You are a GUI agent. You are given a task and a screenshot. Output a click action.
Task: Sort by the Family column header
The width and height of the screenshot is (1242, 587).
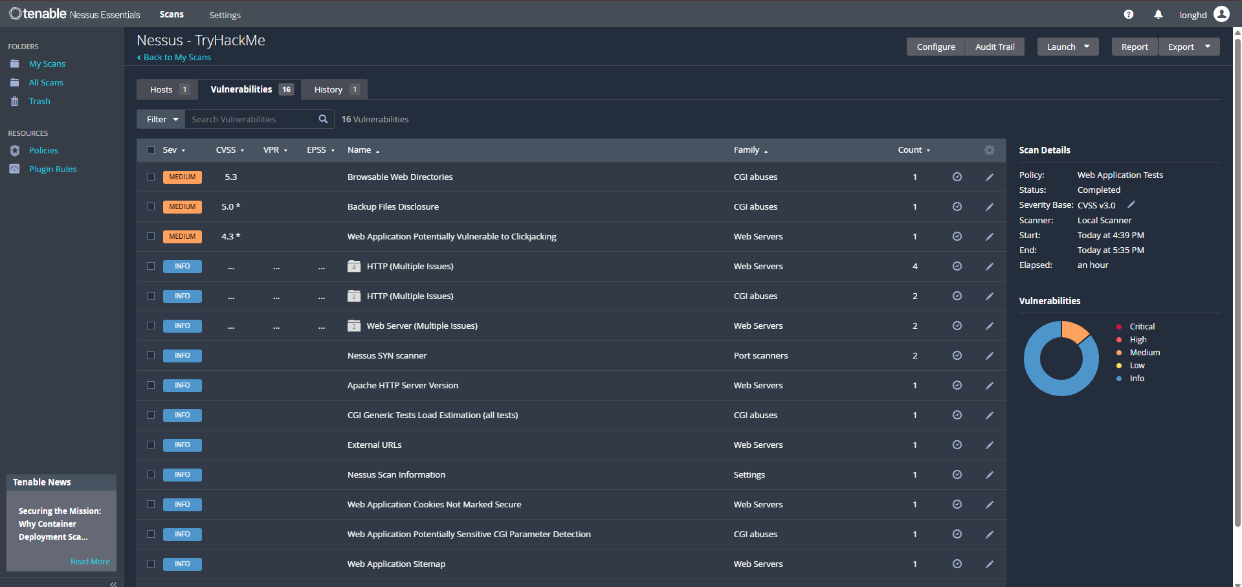click(x=750, y=150)
